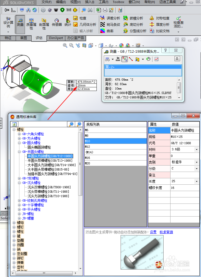
Task: Select 半圆头带榫螺栓[GB/T13-1988] tree item
Action: click(x=50, y=161)
